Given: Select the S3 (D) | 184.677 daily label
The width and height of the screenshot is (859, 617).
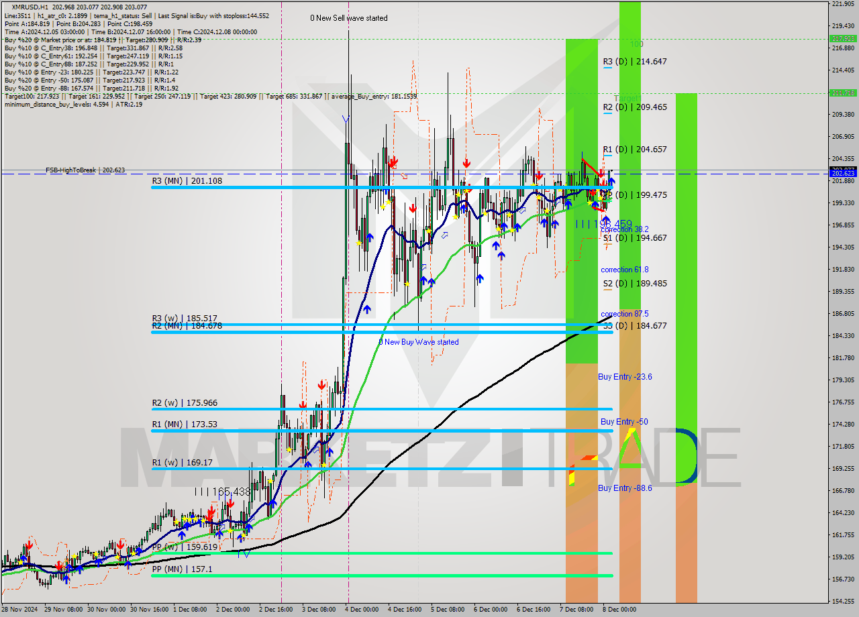Looking at the screenshot, I should 635,325.
